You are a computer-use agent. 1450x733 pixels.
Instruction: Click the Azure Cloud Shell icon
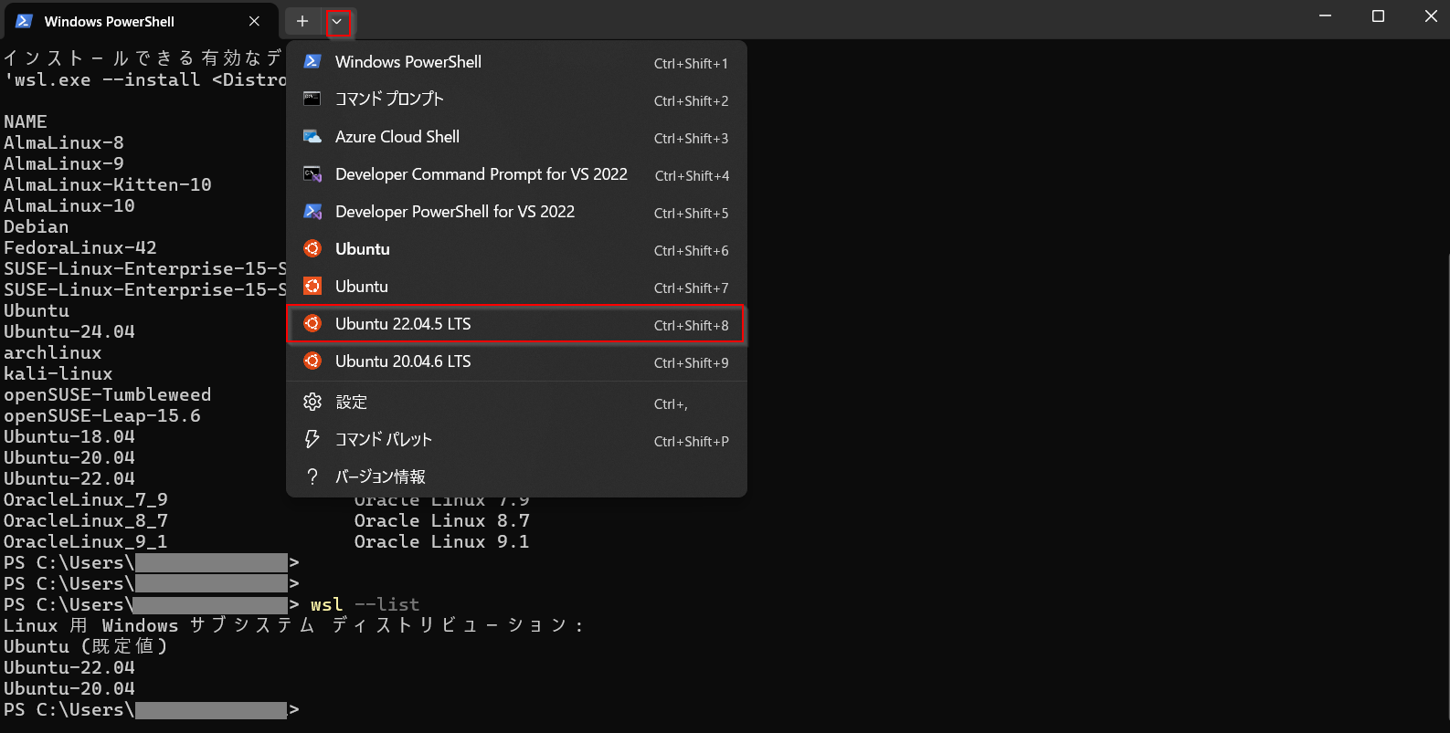click(312, 136)
